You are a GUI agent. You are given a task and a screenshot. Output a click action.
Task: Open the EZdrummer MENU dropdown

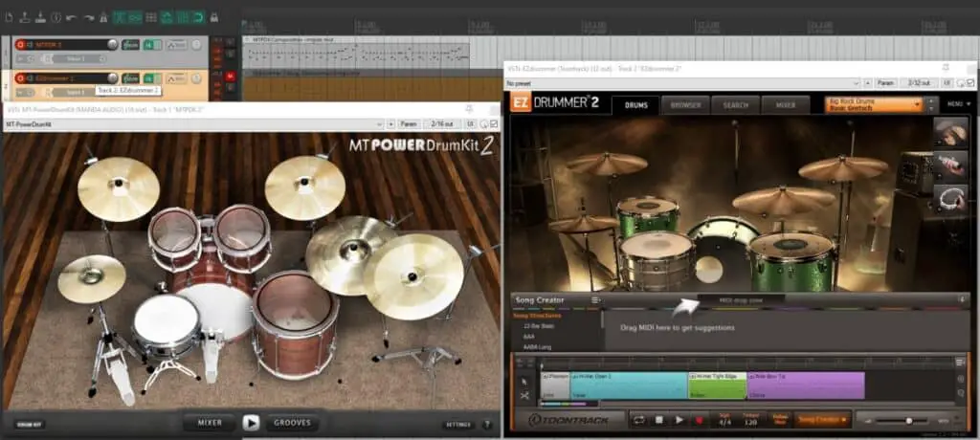[959, 103]
